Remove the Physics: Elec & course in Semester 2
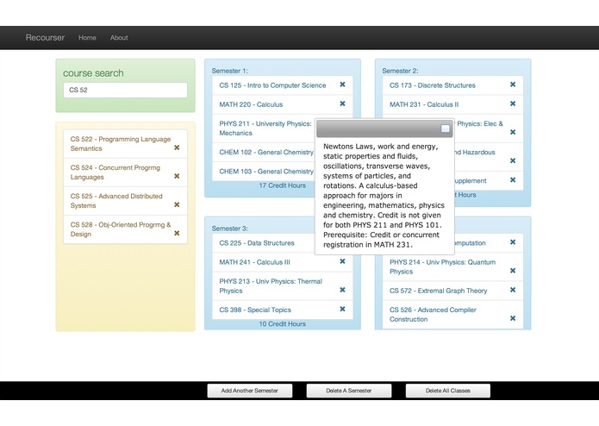 click(x=513, y=132)
